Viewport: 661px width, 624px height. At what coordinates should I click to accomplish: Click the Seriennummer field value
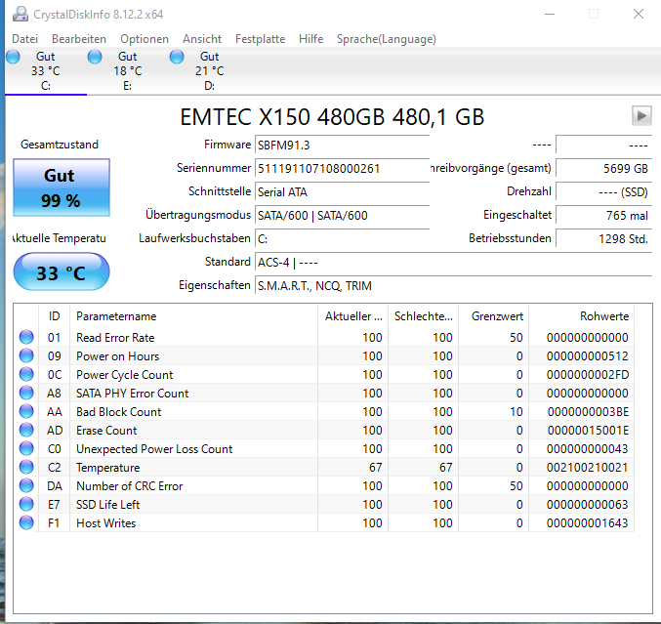(342, 169)
